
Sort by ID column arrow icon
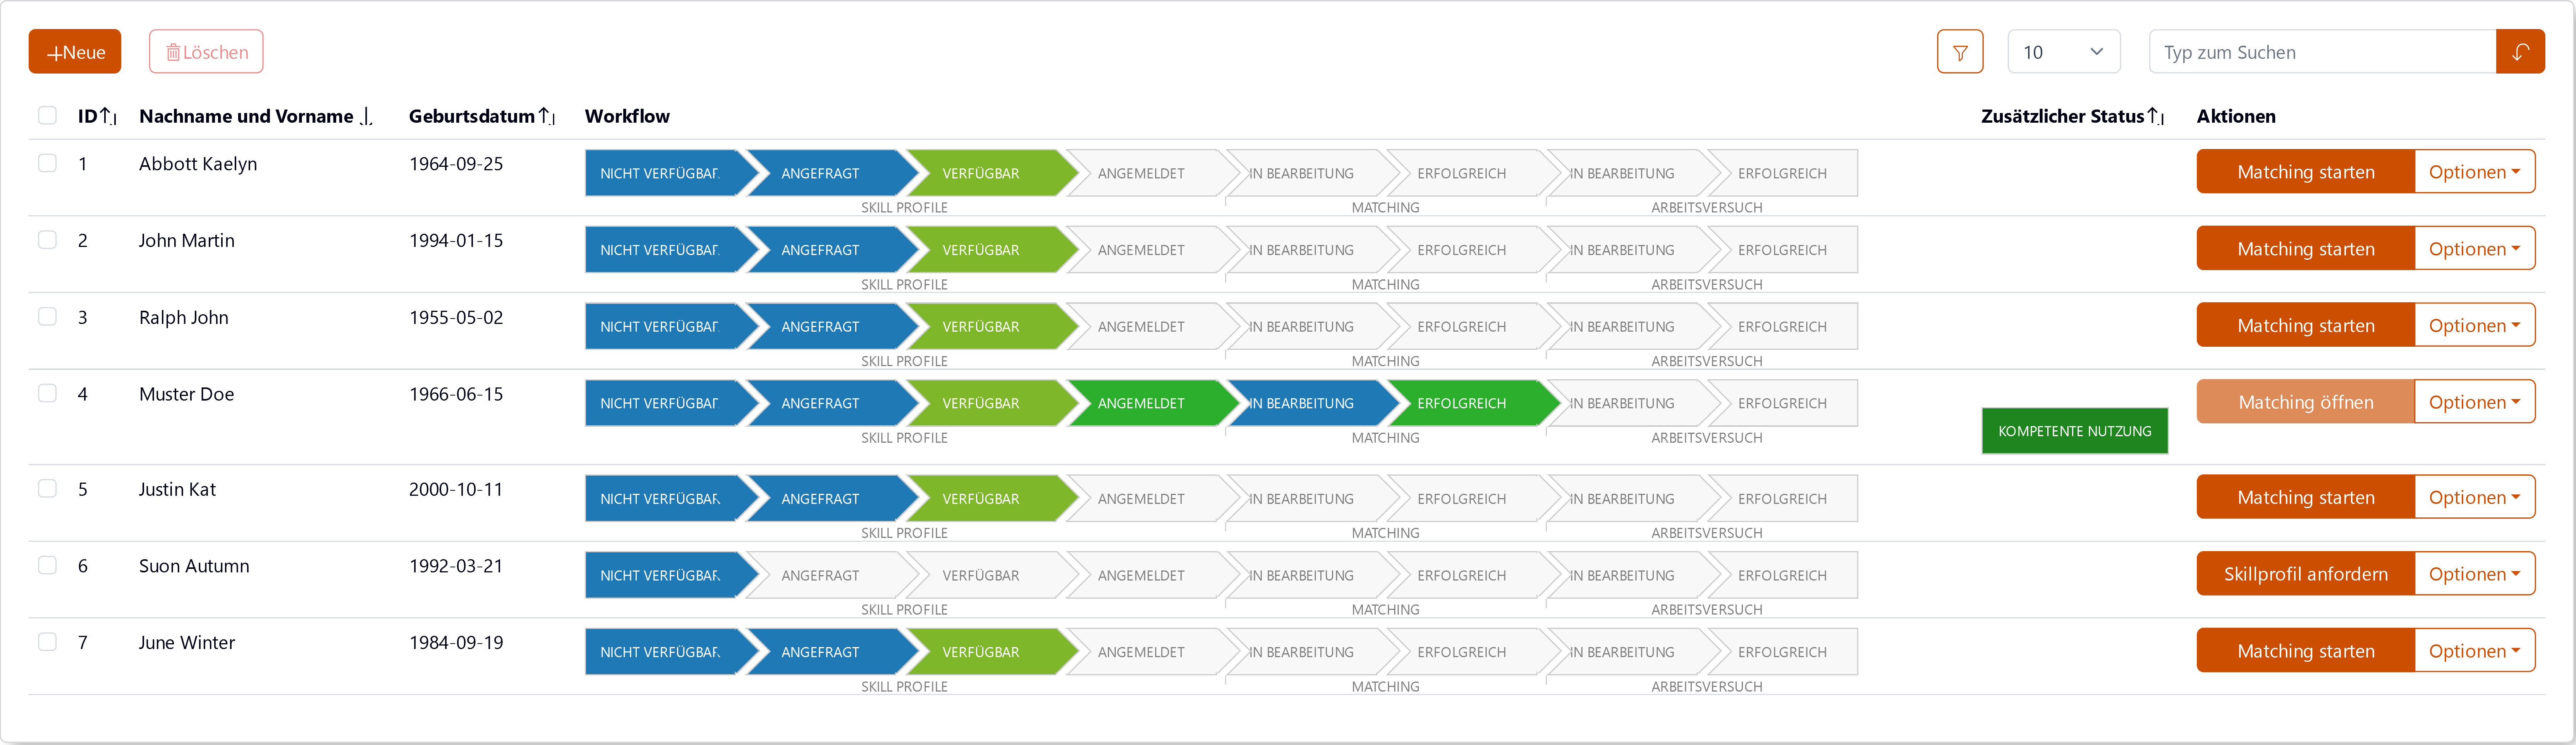(x=108, y=117)
